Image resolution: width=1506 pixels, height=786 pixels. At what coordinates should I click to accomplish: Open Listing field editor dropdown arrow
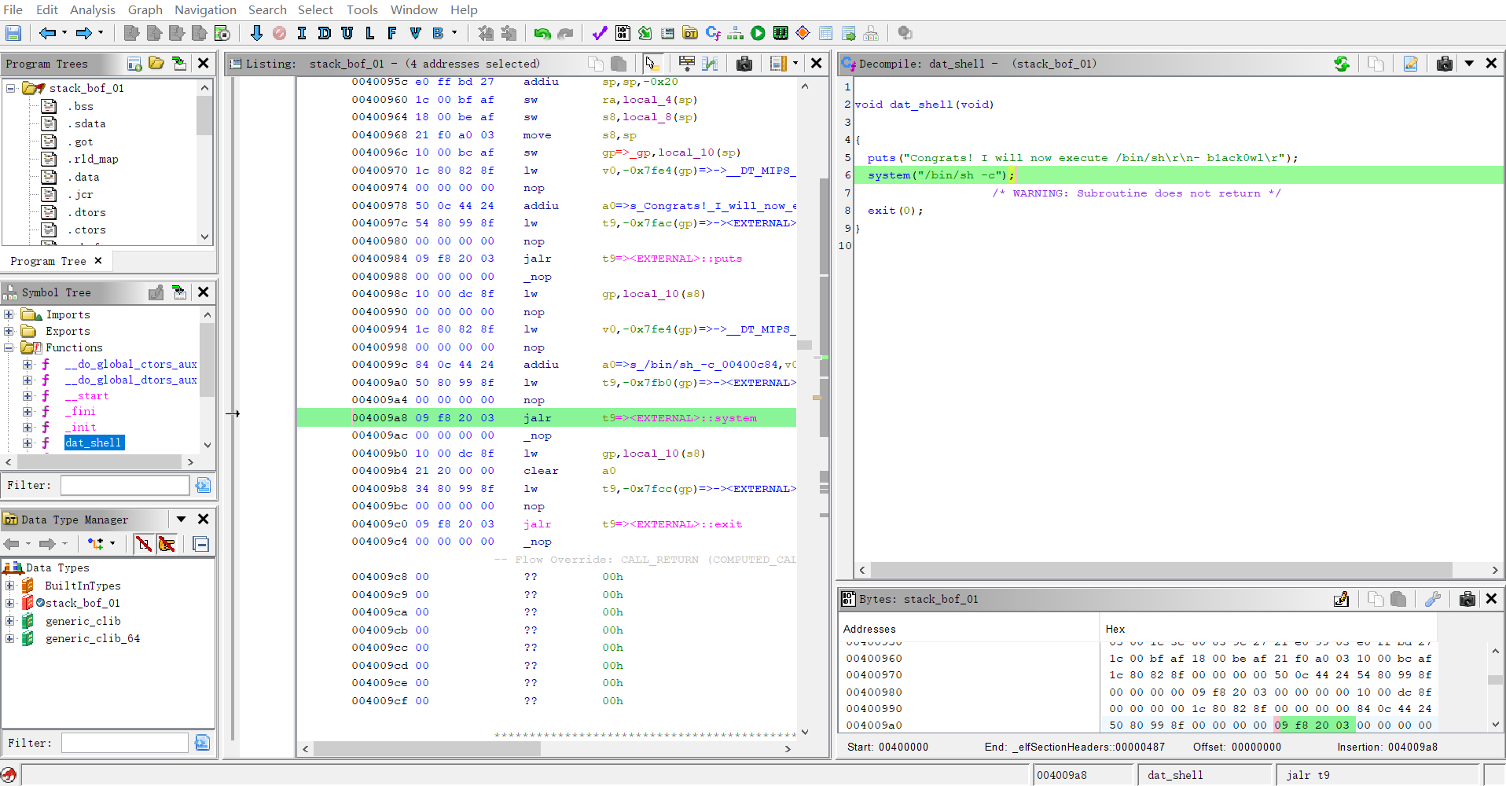[795, 64]
